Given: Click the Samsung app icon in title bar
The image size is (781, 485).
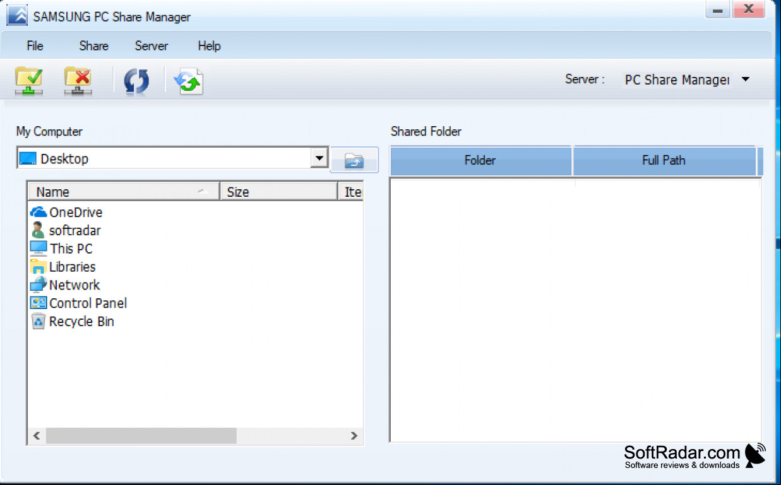Looking at the screenshot, I should 17,16.
